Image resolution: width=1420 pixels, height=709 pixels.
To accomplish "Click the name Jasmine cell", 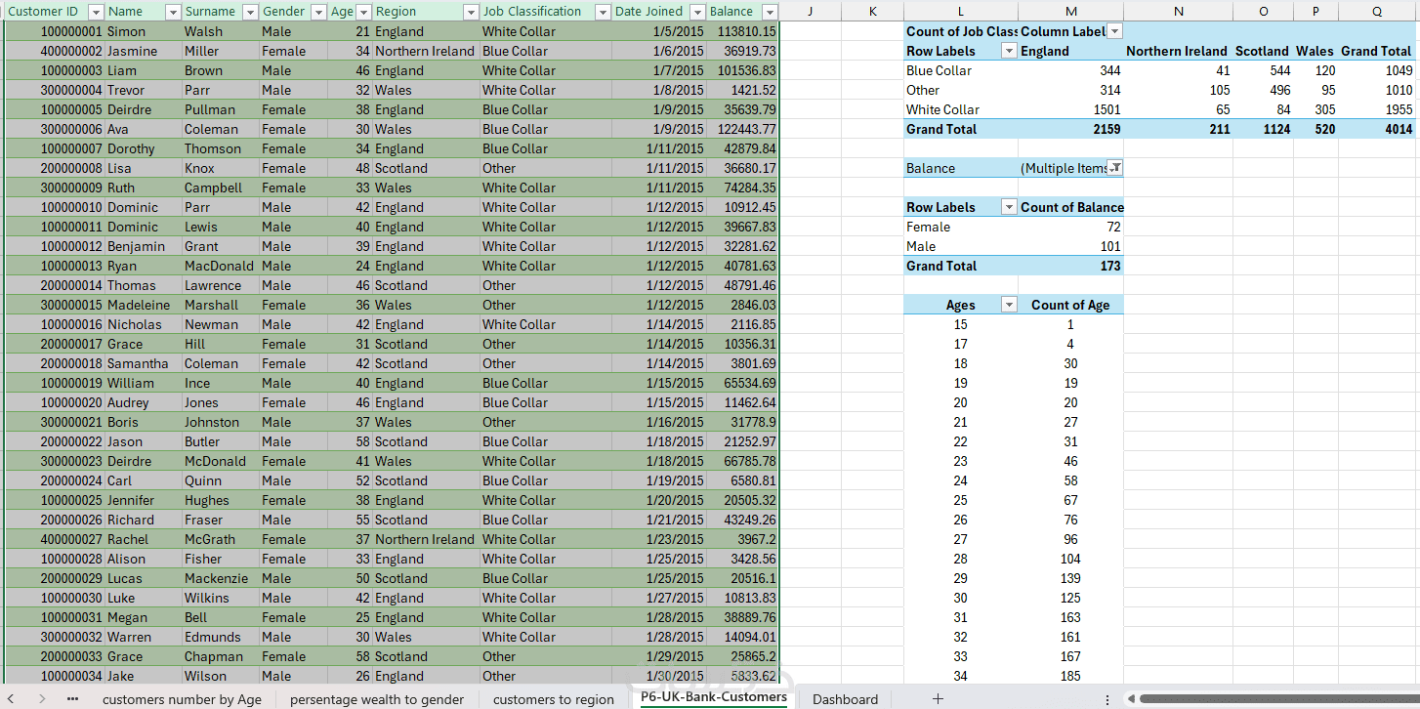I will pyautogui.click(x=143, y=51).
